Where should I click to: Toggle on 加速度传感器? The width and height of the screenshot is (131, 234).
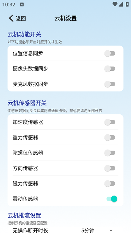110,122
